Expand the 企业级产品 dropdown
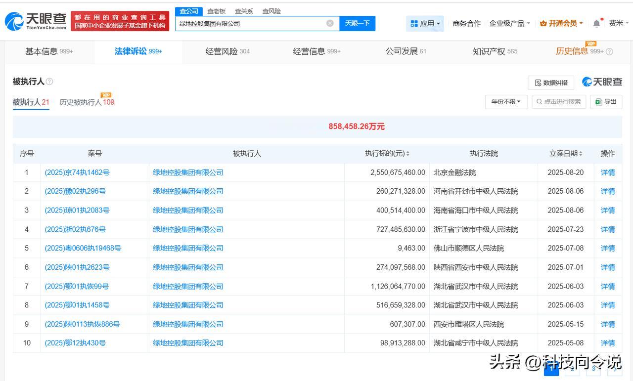Viewport: 633px width, 381px height. pos(509,23)
